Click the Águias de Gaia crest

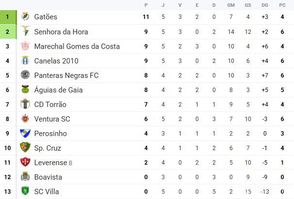pos(25,90)
